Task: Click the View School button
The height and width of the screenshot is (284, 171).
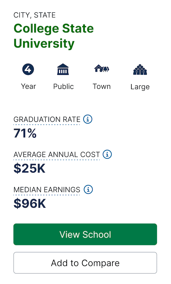Action: coord(85,234)
